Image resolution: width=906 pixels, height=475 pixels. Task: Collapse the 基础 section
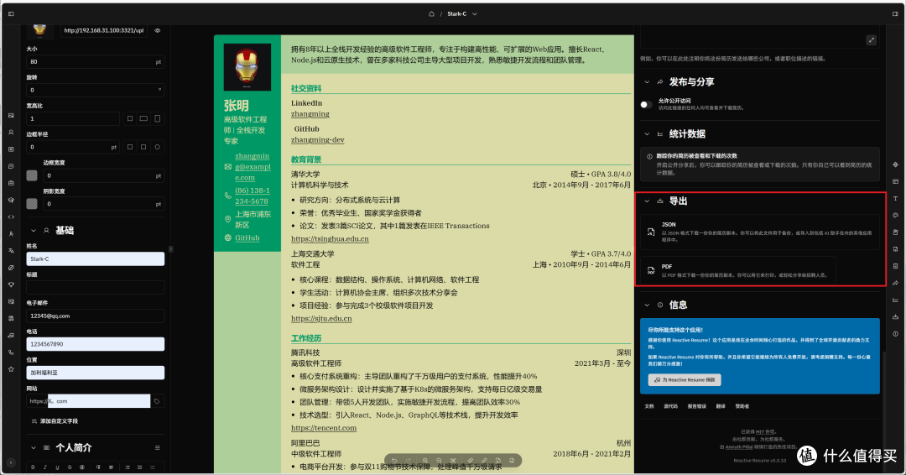[33, 231]
